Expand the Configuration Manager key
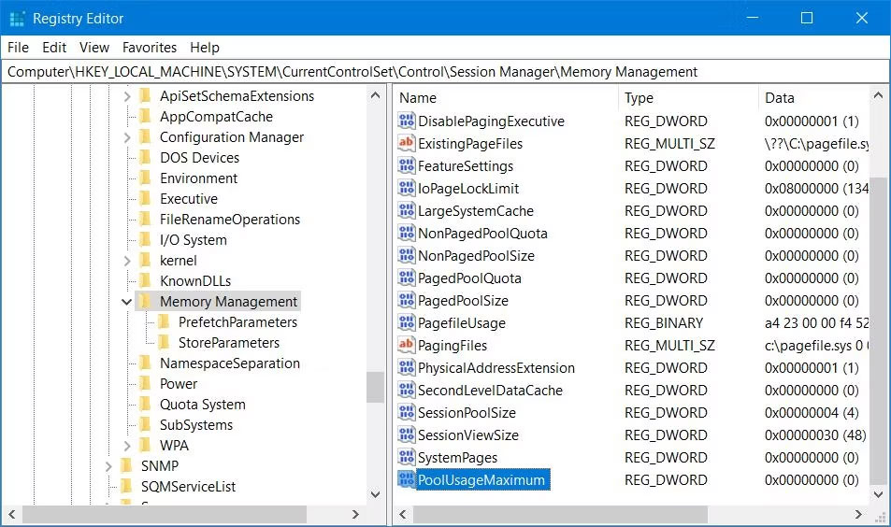Screen dimensions: 891x527 126,137
